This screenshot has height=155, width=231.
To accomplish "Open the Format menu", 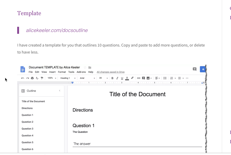I will coord(62,72).
